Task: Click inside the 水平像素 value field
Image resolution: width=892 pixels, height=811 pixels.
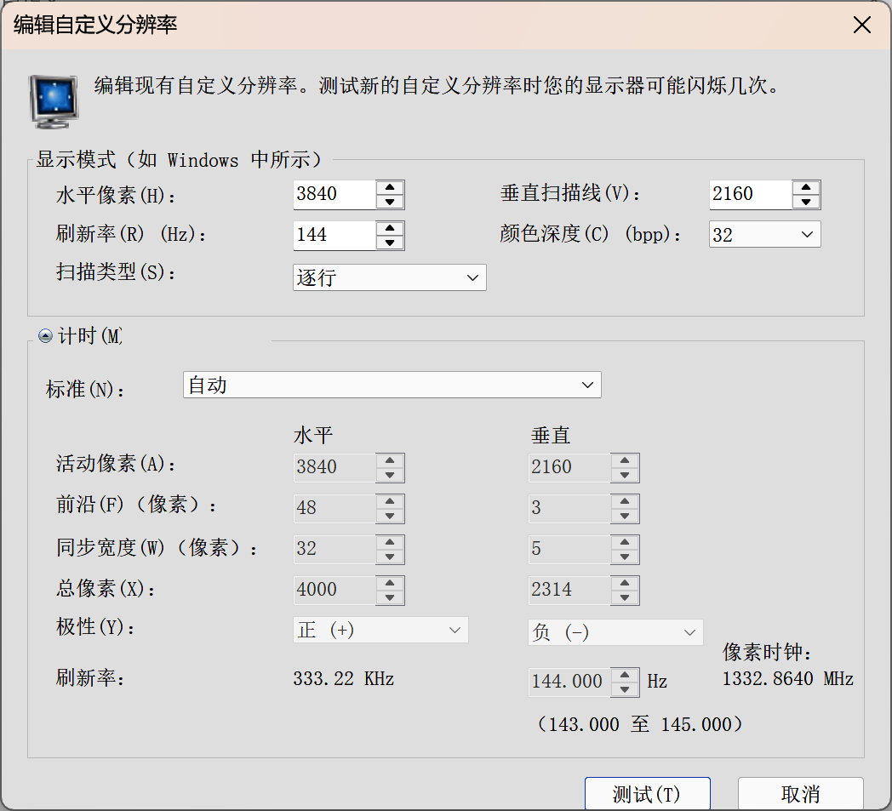Action: [332, 194]
